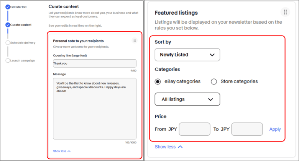Click Show less text under Featured listings
Viewport: 299px width, 161px height.
[165, 147]
